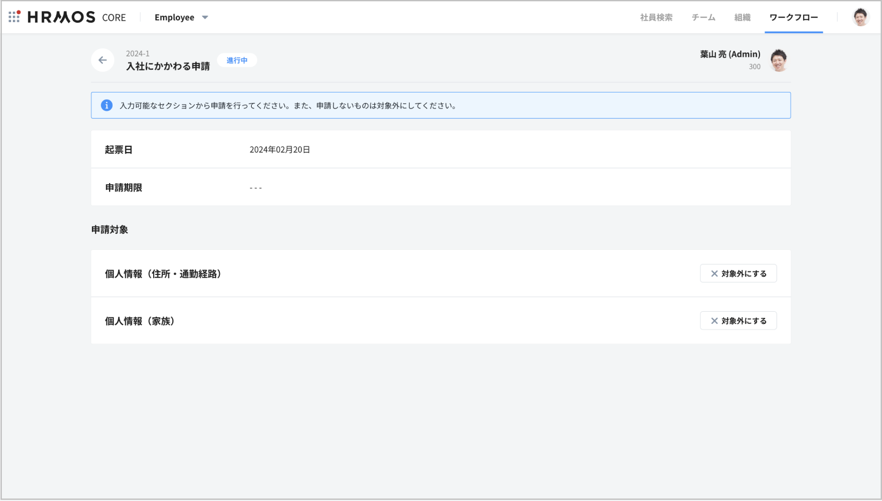Click the back arrow to return
This screenshot has width=882, height=501.
102,59
